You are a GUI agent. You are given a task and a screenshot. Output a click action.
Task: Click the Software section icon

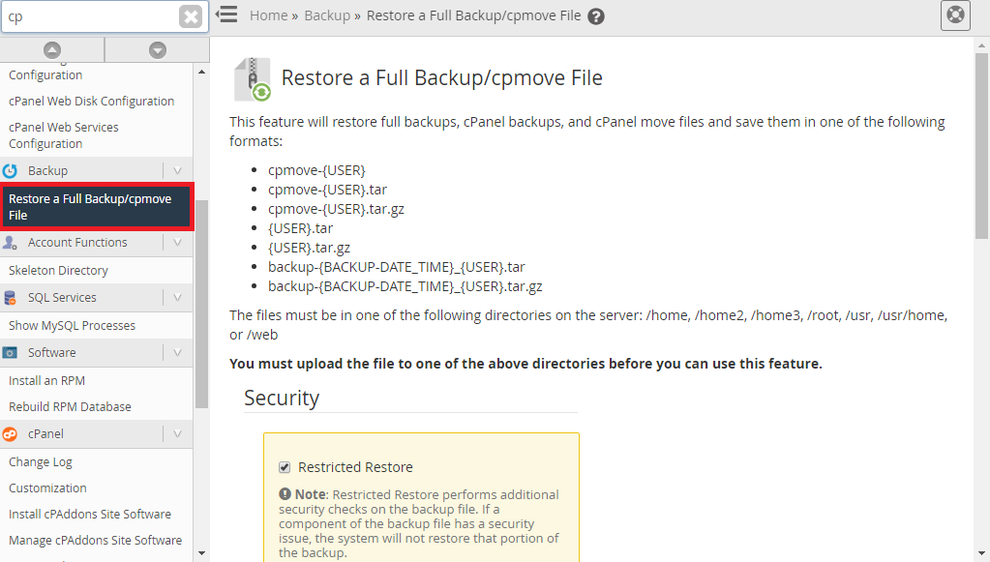(x=11, y=353)
